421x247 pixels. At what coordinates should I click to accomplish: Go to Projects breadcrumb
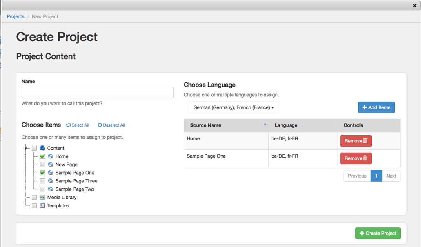pos(16,16)
